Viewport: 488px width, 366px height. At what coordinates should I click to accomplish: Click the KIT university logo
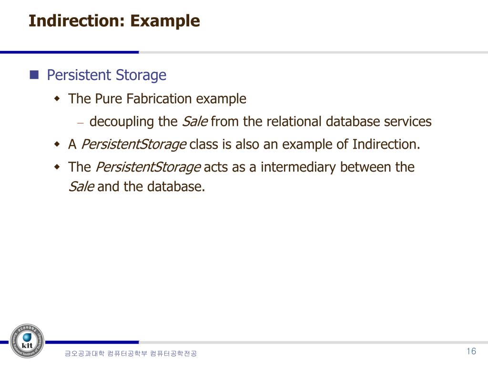(27, 341)
